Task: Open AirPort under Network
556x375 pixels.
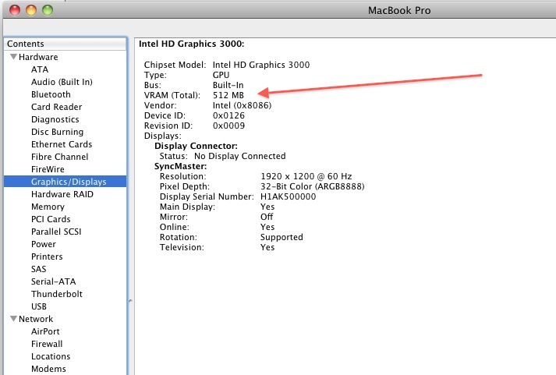Action: click(45, 331)
